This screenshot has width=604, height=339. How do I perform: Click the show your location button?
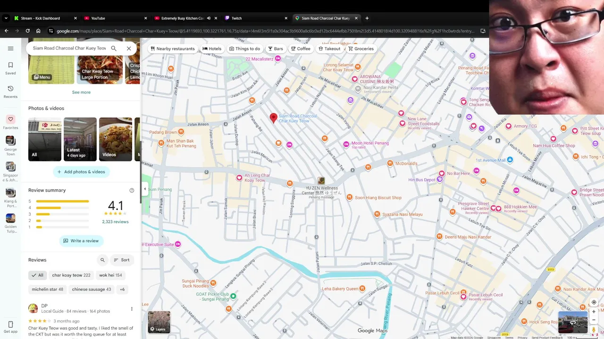click(x=594, y=302)
